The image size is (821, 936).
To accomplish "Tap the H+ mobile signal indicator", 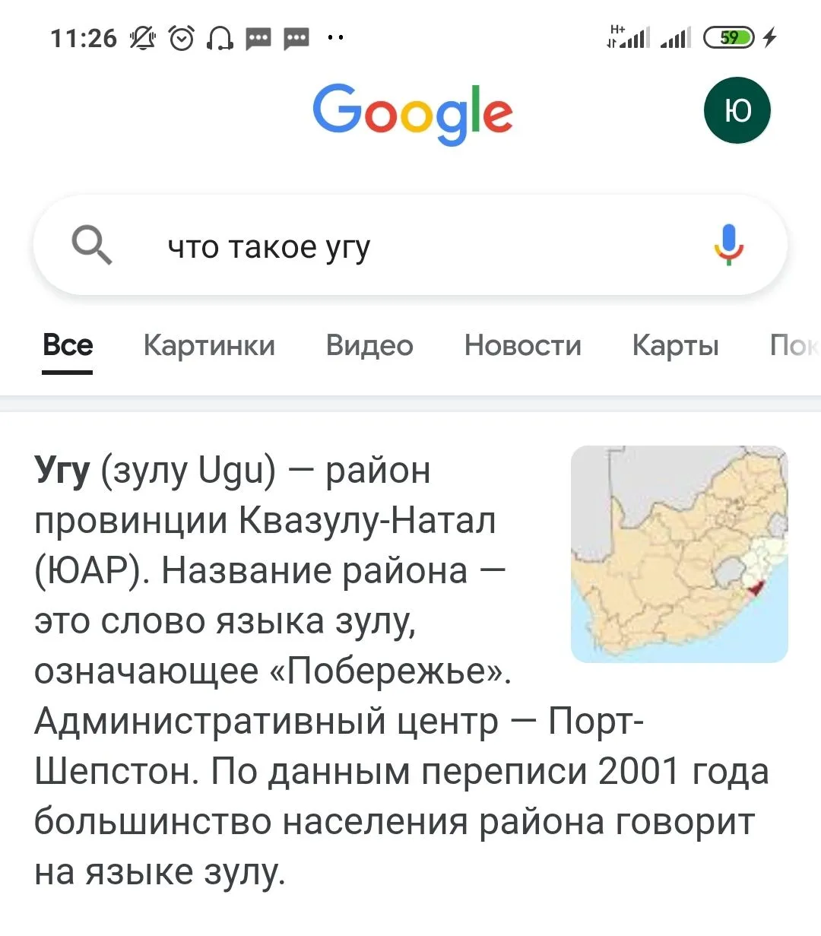I will point(628,36).
